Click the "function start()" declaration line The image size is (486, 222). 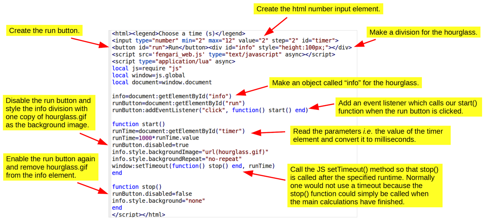pos(136,124)
